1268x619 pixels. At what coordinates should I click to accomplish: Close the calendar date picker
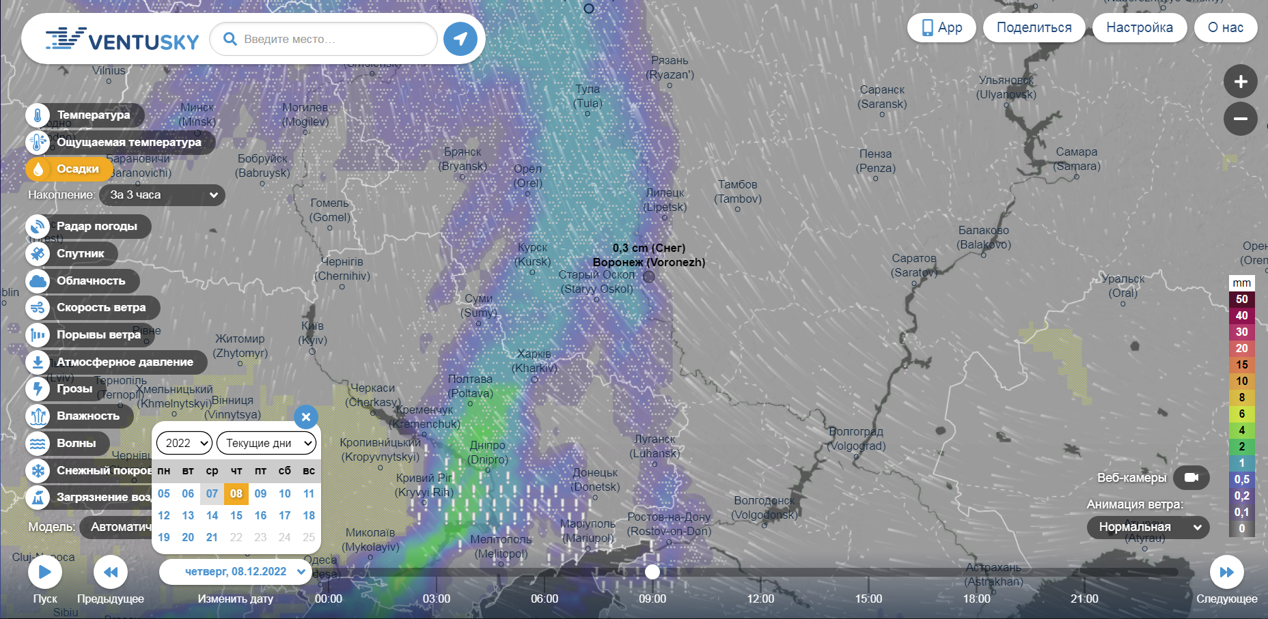coord(306,417)
